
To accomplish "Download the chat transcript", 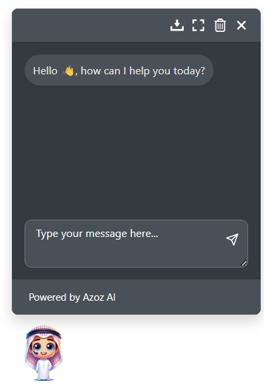I will 177,25.
